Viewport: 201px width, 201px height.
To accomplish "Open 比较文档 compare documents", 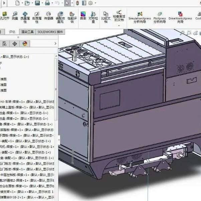I will 106,17.
